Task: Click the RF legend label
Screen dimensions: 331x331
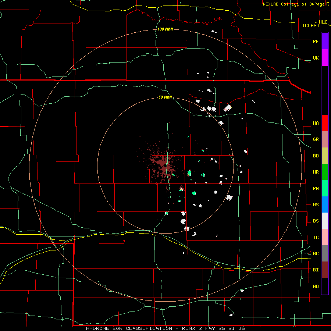Action: tap(316, 41)
